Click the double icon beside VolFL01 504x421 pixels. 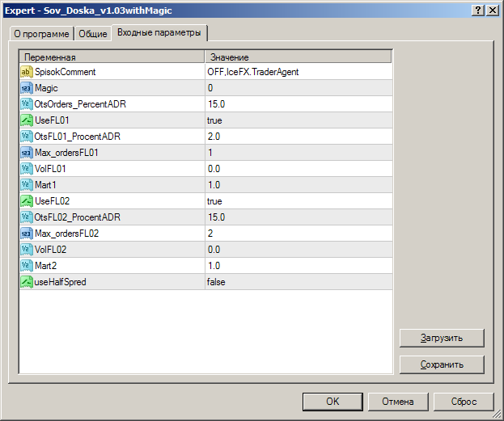[27, 169]
